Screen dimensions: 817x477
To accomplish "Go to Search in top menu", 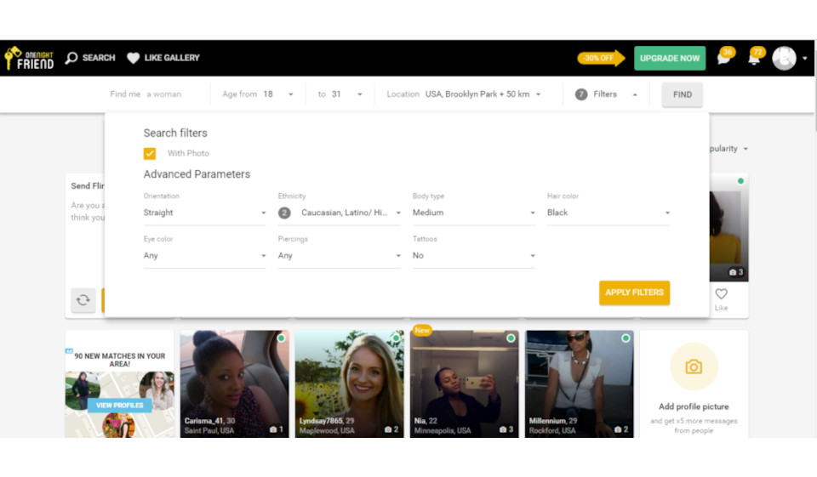I will [90, 58].
